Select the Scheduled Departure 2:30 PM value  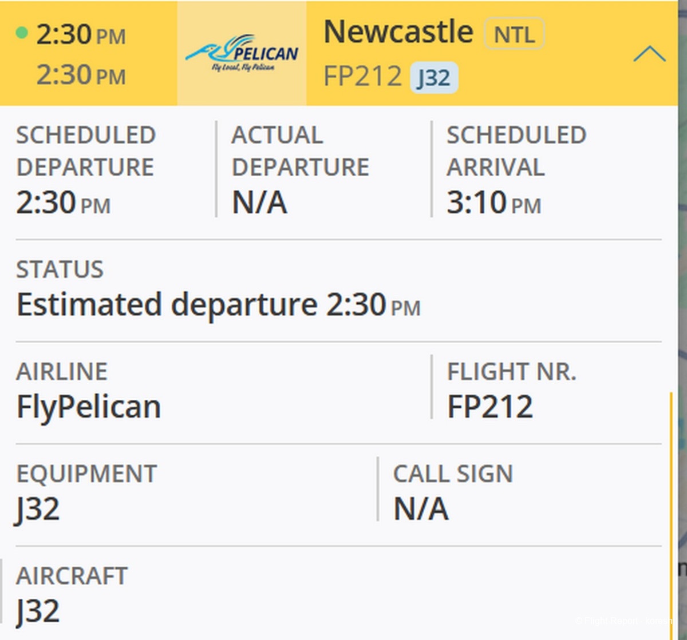63,203
